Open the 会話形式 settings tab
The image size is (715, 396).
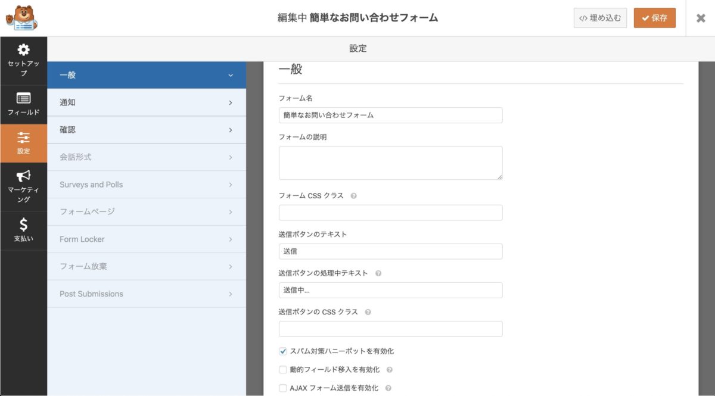[147, 157]
